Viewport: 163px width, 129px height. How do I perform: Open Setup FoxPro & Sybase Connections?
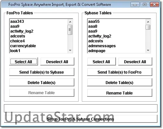tap(81, 119)
